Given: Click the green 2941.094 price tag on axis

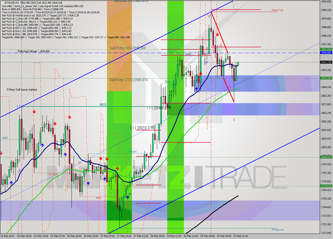Looking at the screenshot, I should tap(326, 49).
